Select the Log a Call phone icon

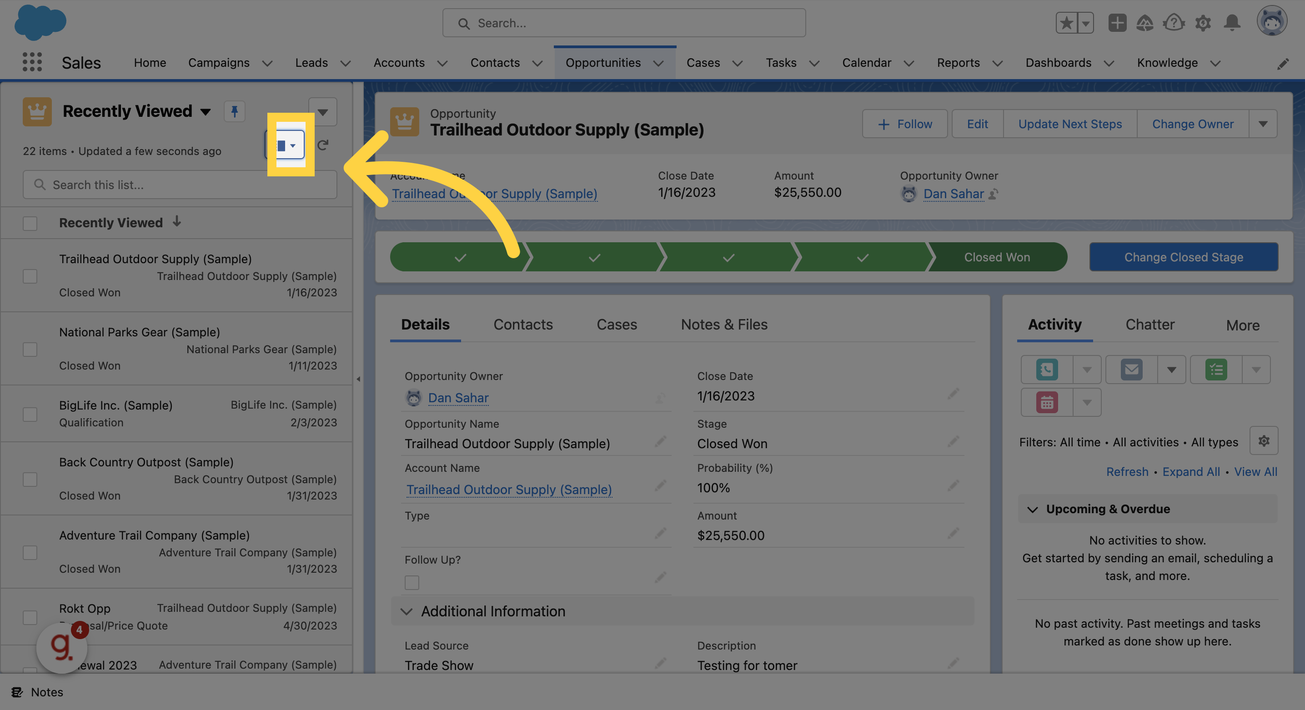(1046, 369)
